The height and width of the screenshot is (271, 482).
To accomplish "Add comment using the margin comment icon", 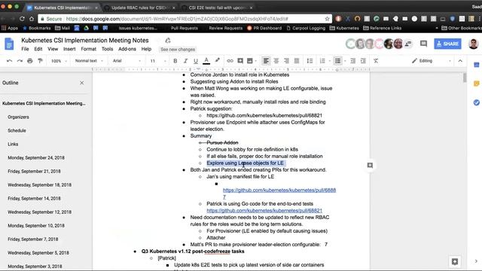I will coord(370,166).
